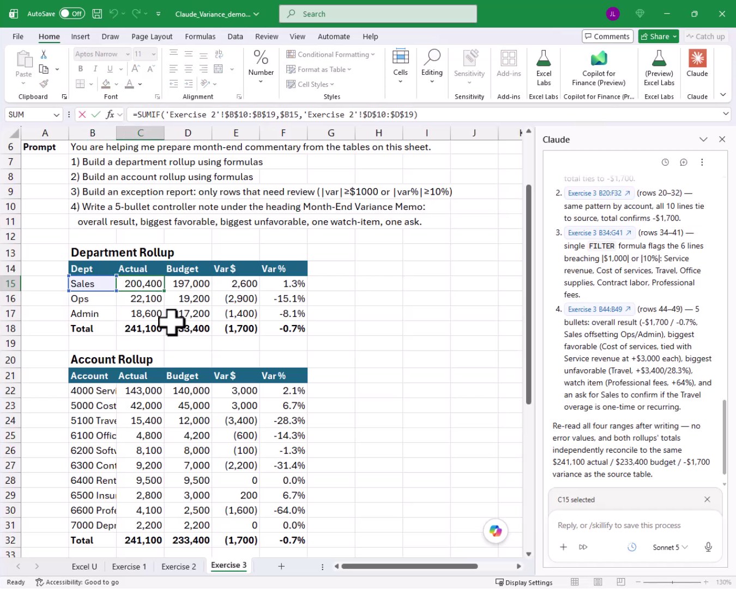The width and height of the screenshot is (736, 589).
Task: Open the File menu
Action: point(18,37)
